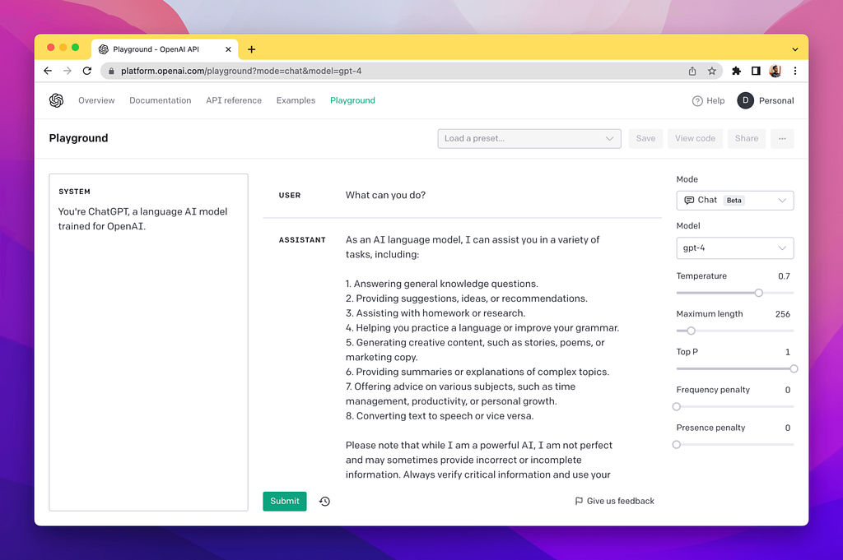Bookmark page with the star icon
The width and height of the screenshot is (843, 560).
[x=712, y=71]
